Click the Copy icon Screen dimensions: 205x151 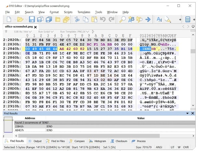tap(86, 19)
